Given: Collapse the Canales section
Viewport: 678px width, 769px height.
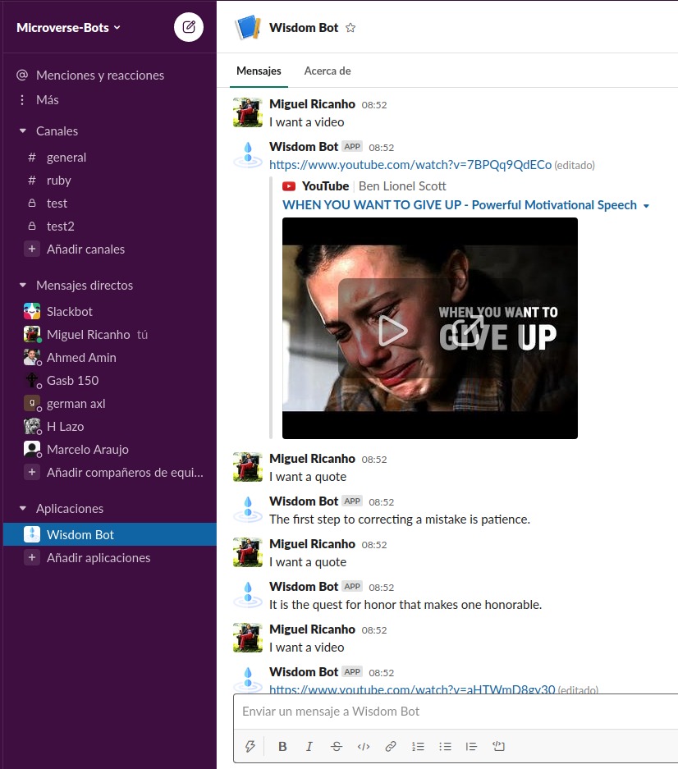Looking at the screenshot, I should click(x=22, y=131).
